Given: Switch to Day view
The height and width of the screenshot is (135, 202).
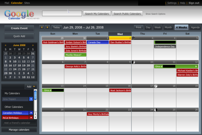Looking at the screenshot, I should point(148,28).
